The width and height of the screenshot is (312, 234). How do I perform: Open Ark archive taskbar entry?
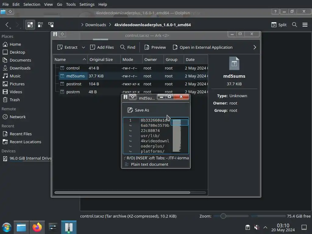point(69,227)
